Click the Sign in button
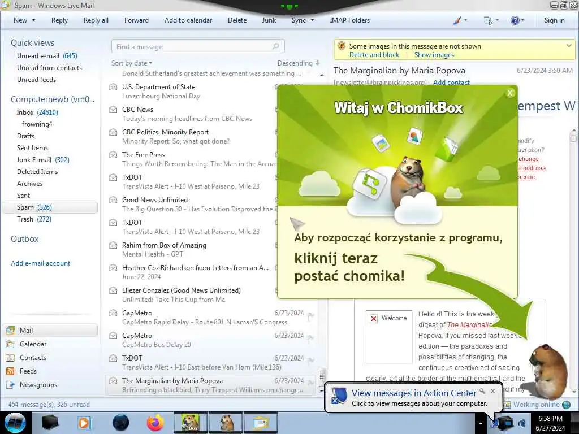 554,20
